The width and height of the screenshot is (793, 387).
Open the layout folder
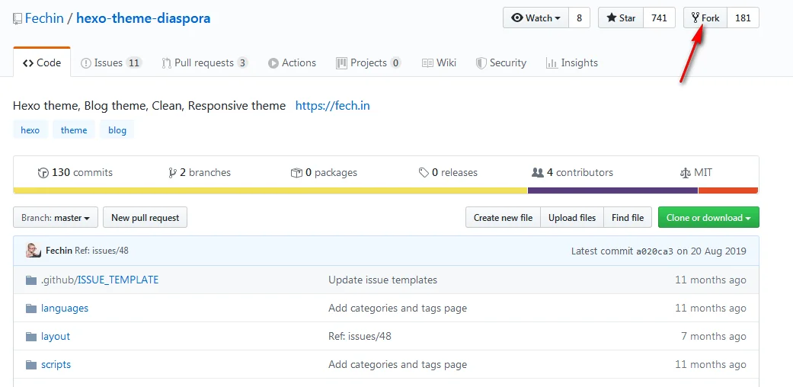tap(56, 337)
